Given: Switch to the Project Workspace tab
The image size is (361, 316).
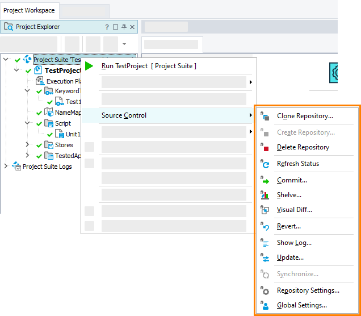Looking at the screenshot, I should [29, 10].
